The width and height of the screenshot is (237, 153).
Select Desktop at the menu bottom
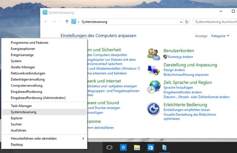tap(44, 145)
